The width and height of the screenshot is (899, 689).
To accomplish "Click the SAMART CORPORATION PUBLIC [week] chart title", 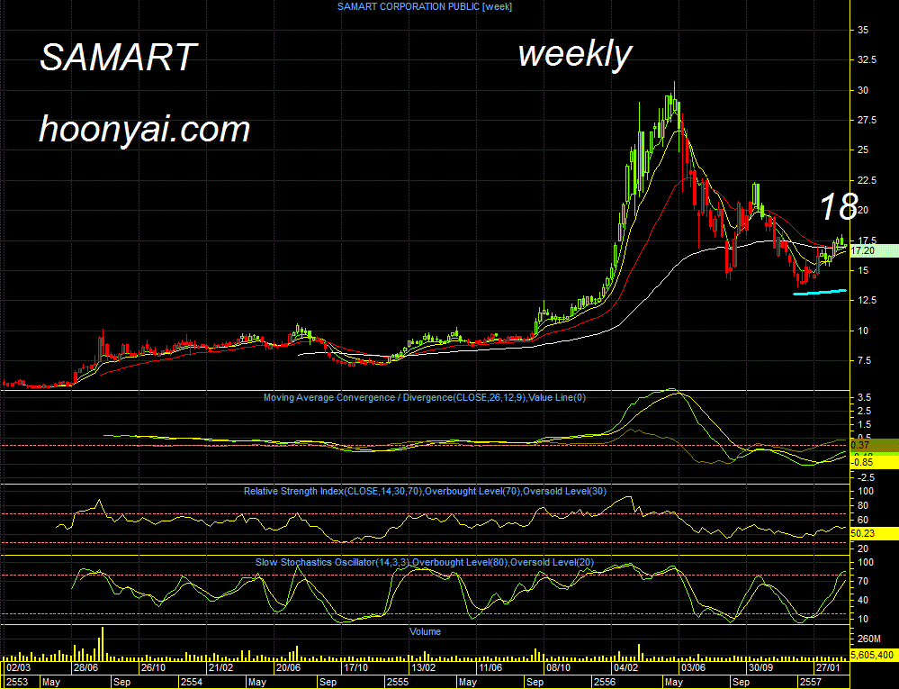I will (425, 7).
